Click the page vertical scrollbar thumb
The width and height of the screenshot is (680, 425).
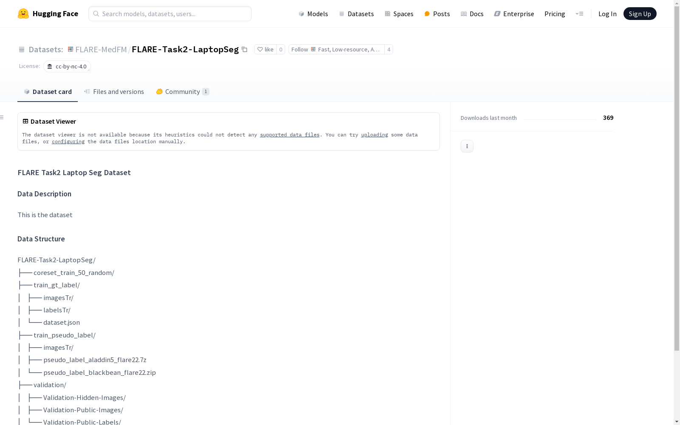677,178
